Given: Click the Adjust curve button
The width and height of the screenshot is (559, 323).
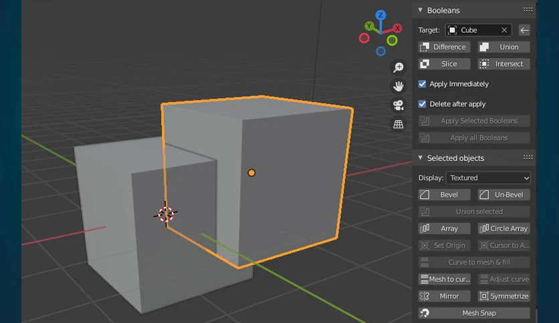Looking at the screenshot, I should coord(504,279).
